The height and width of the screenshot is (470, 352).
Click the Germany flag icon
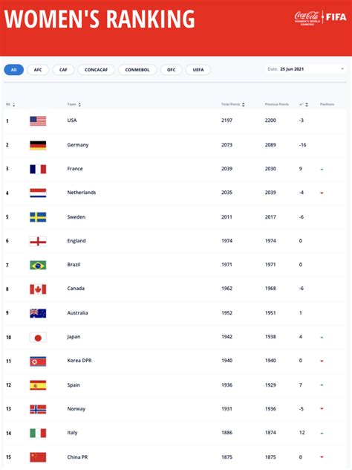(38, 145)
